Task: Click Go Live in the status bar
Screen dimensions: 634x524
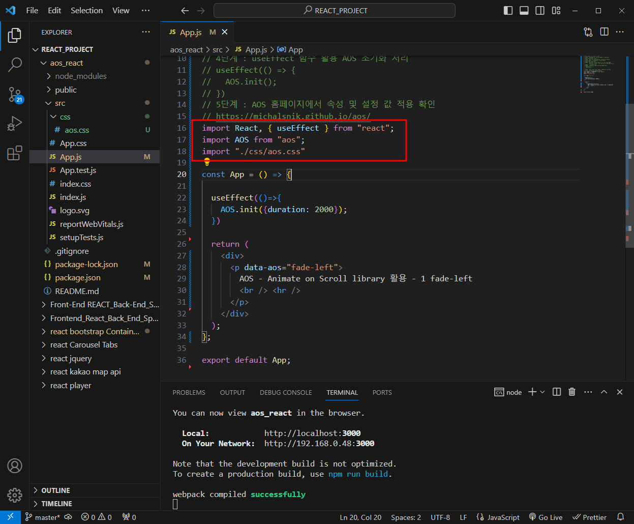Action: [546, 517]
